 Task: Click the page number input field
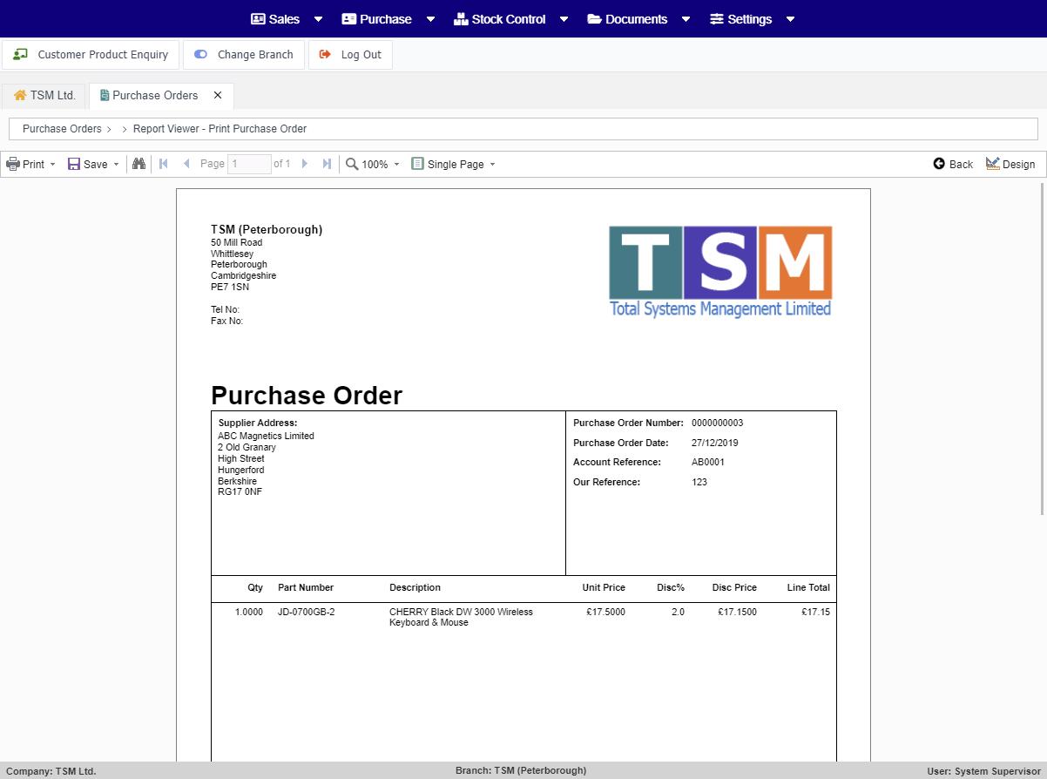pos(249,164)
